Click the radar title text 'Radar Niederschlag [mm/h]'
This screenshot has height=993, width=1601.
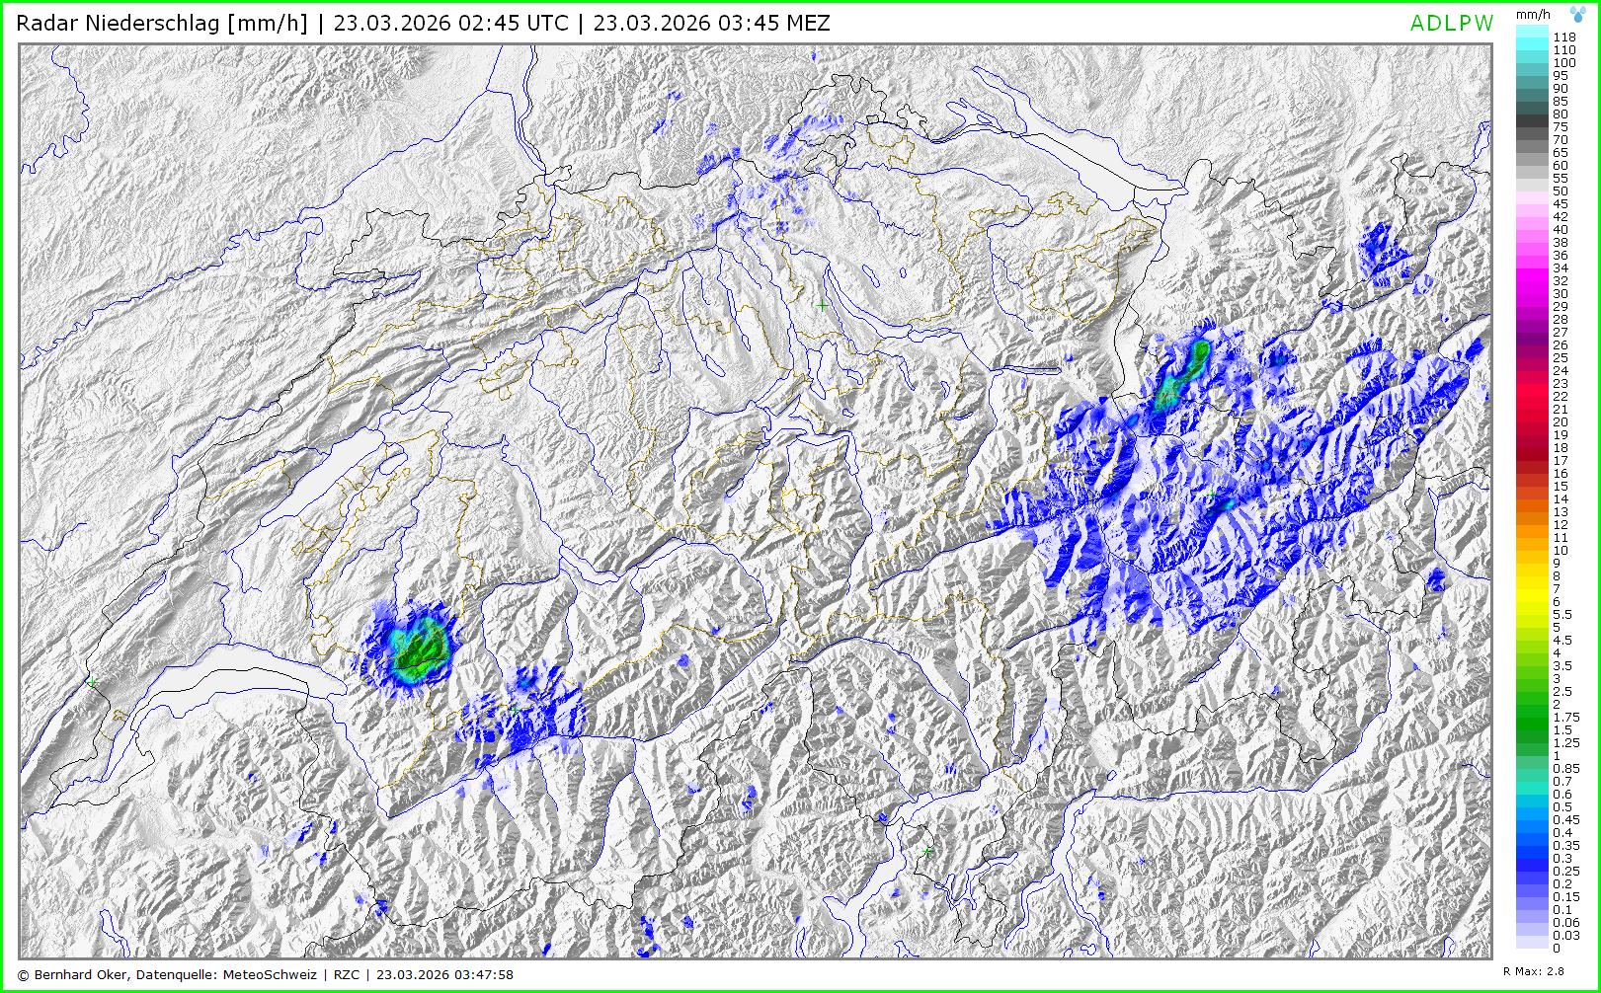pyautogui.click(x=162, y=24)
